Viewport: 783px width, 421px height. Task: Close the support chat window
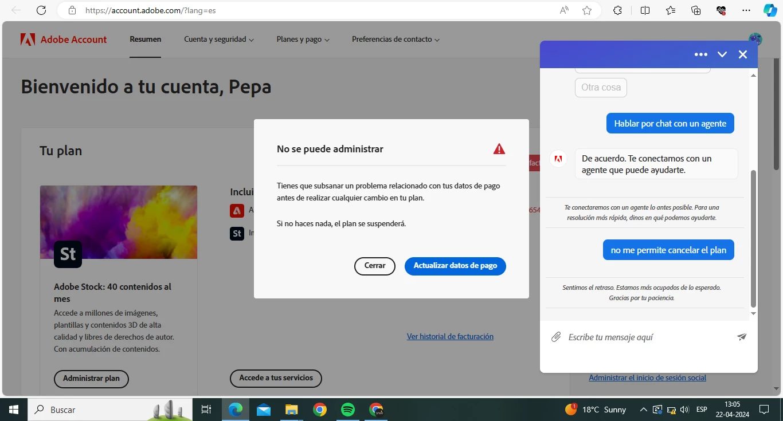pyautogui.click(x=743, y=54)
